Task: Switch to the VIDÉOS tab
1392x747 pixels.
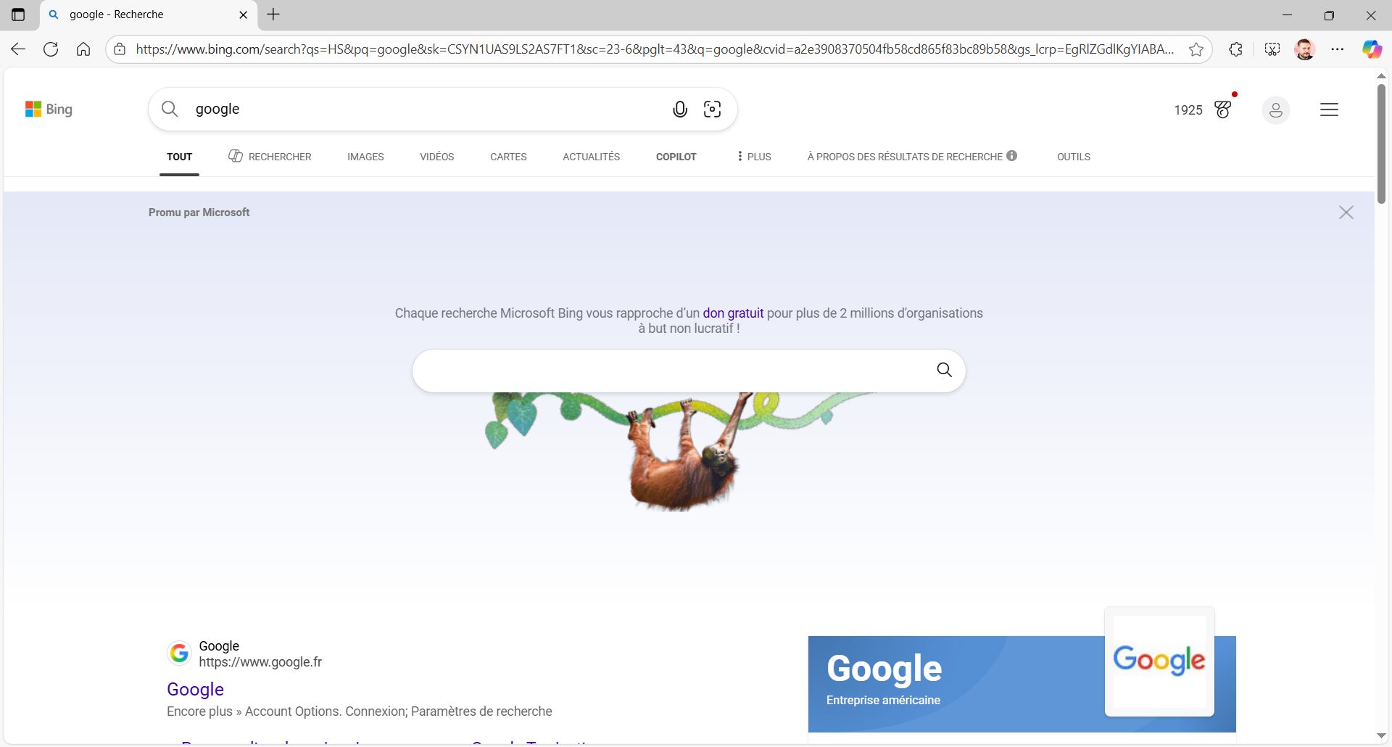Action: click(436, 156)
